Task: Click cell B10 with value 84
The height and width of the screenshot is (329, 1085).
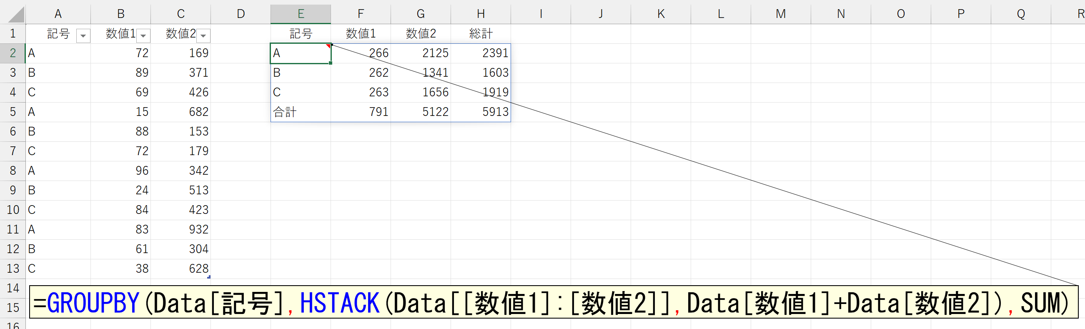Action: [x=121, y=210]
